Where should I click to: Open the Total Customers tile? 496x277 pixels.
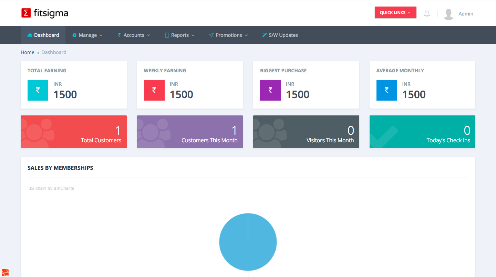(x=74, y=132)
